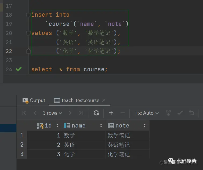This screenshot has width=203, height=170.
Task: Close the teach_test.course tab
Action: (104, 100)
